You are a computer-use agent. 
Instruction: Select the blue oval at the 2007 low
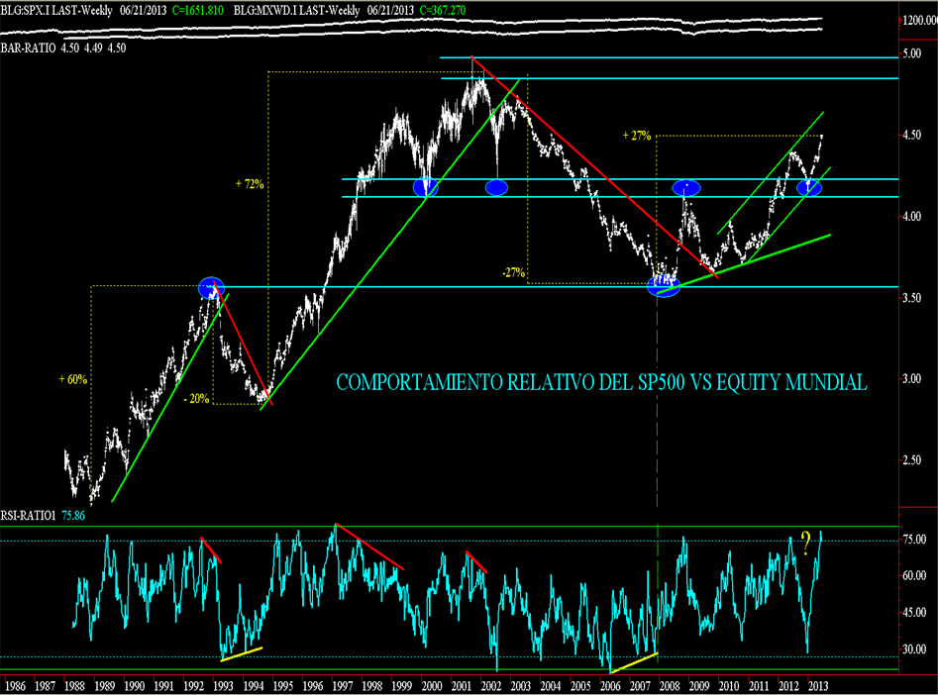click(665, 286)
